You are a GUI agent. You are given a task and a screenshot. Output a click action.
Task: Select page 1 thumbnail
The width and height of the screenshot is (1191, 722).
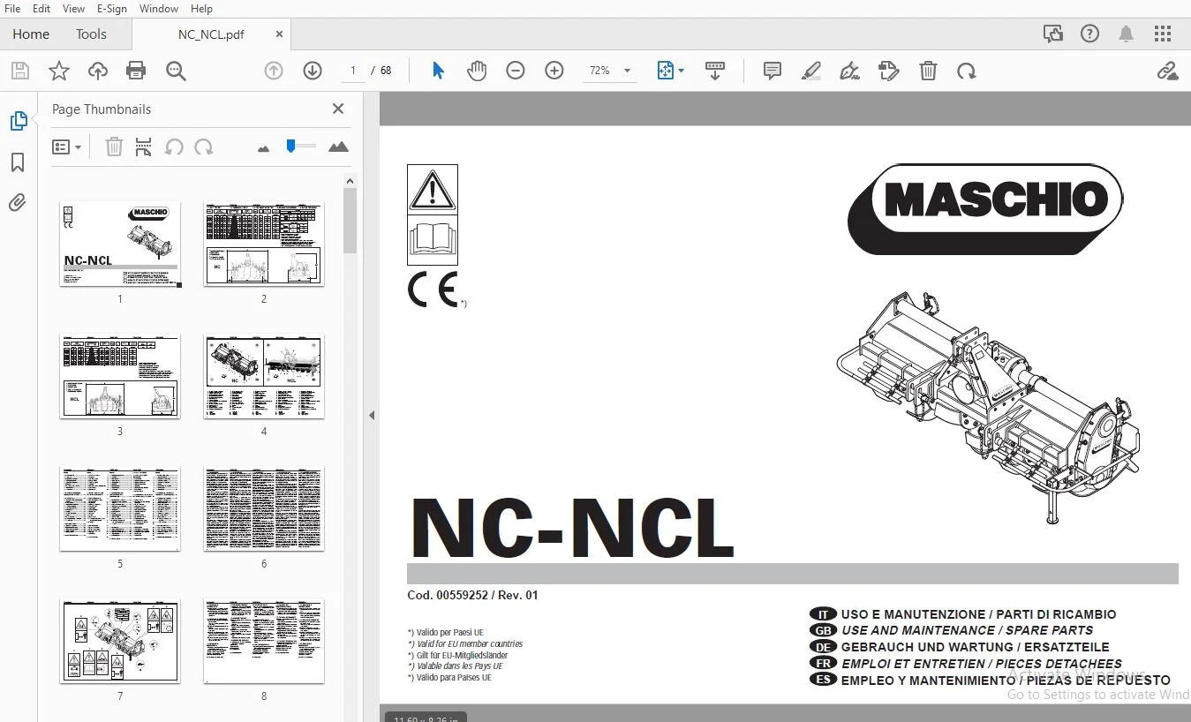120,244
